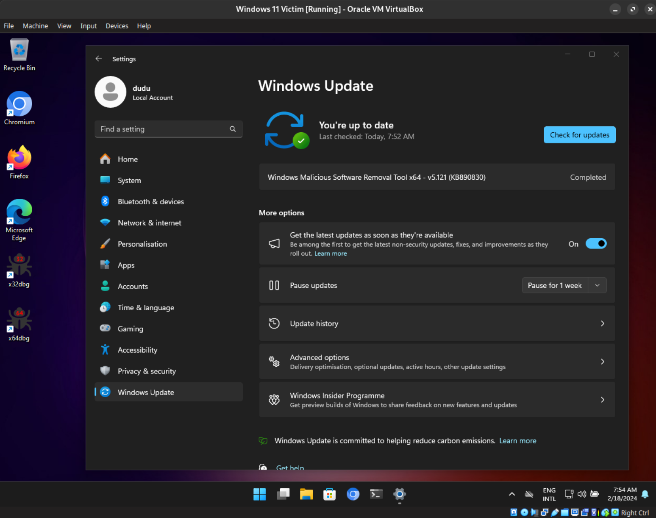This screenshot has width=656, height=518.
Task: Click the clock showing 7:54 AM
Action: click(622, 494)
